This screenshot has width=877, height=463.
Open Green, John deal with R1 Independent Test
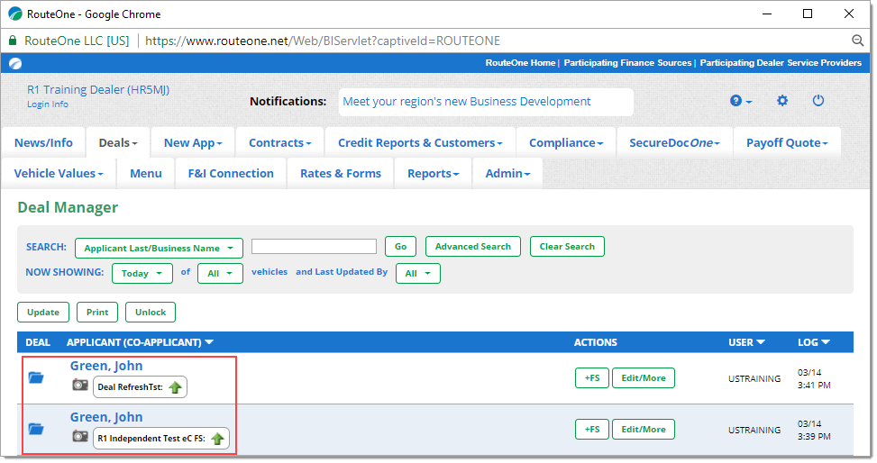pyautogui.click(x=106, y=417)
